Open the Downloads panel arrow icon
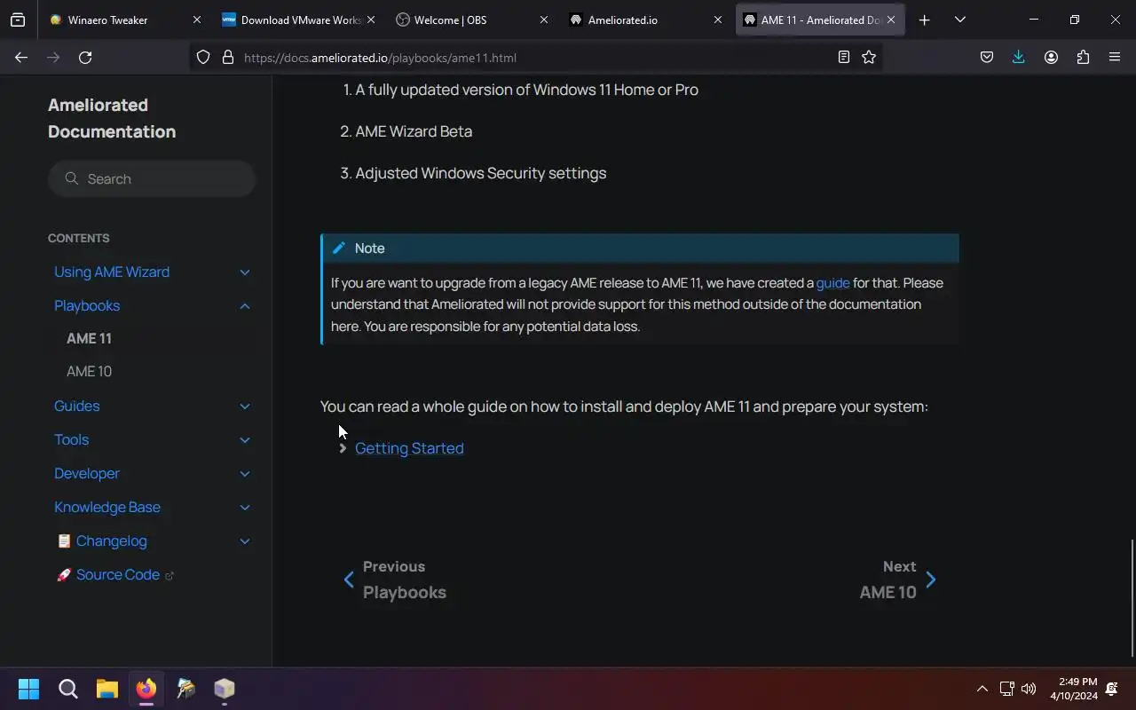Viewport: 1136px width, 710px height. tap(1019, 58)
